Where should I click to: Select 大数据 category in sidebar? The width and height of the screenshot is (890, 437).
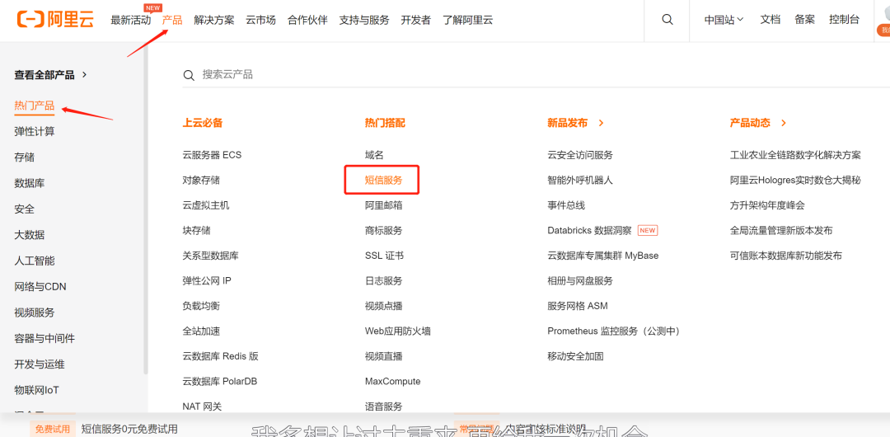[x=30, y=235]
